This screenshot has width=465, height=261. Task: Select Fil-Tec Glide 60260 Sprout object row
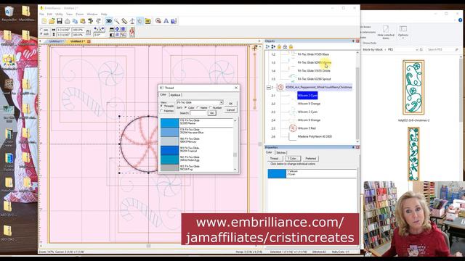point(314,79)
